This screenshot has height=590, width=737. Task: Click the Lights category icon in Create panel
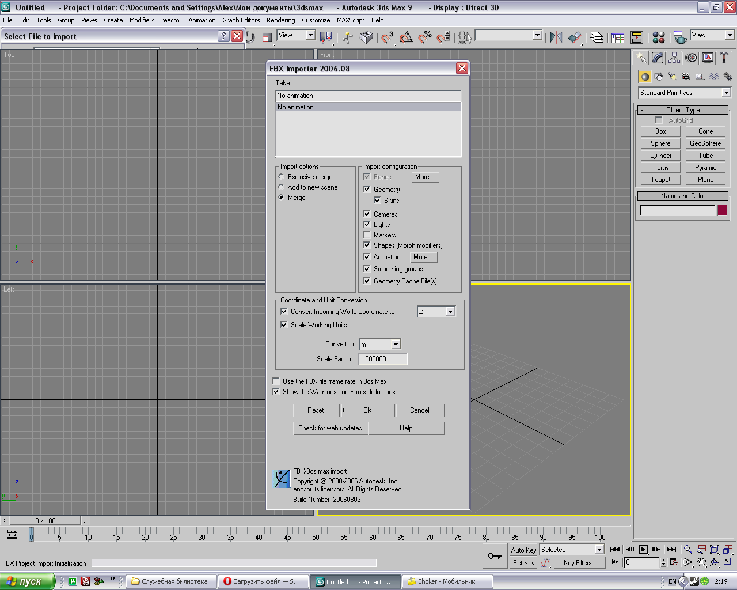pos(673,76)
